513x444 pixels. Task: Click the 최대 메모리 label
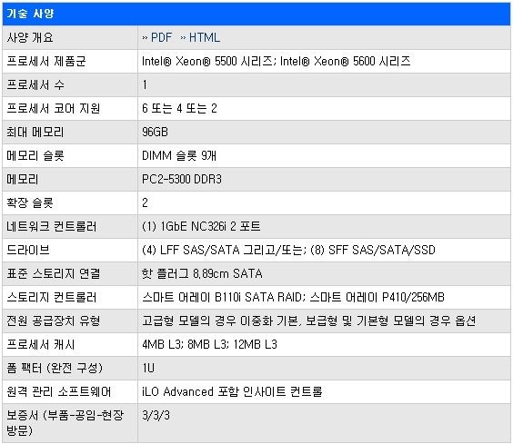click(x=35, y=132)
